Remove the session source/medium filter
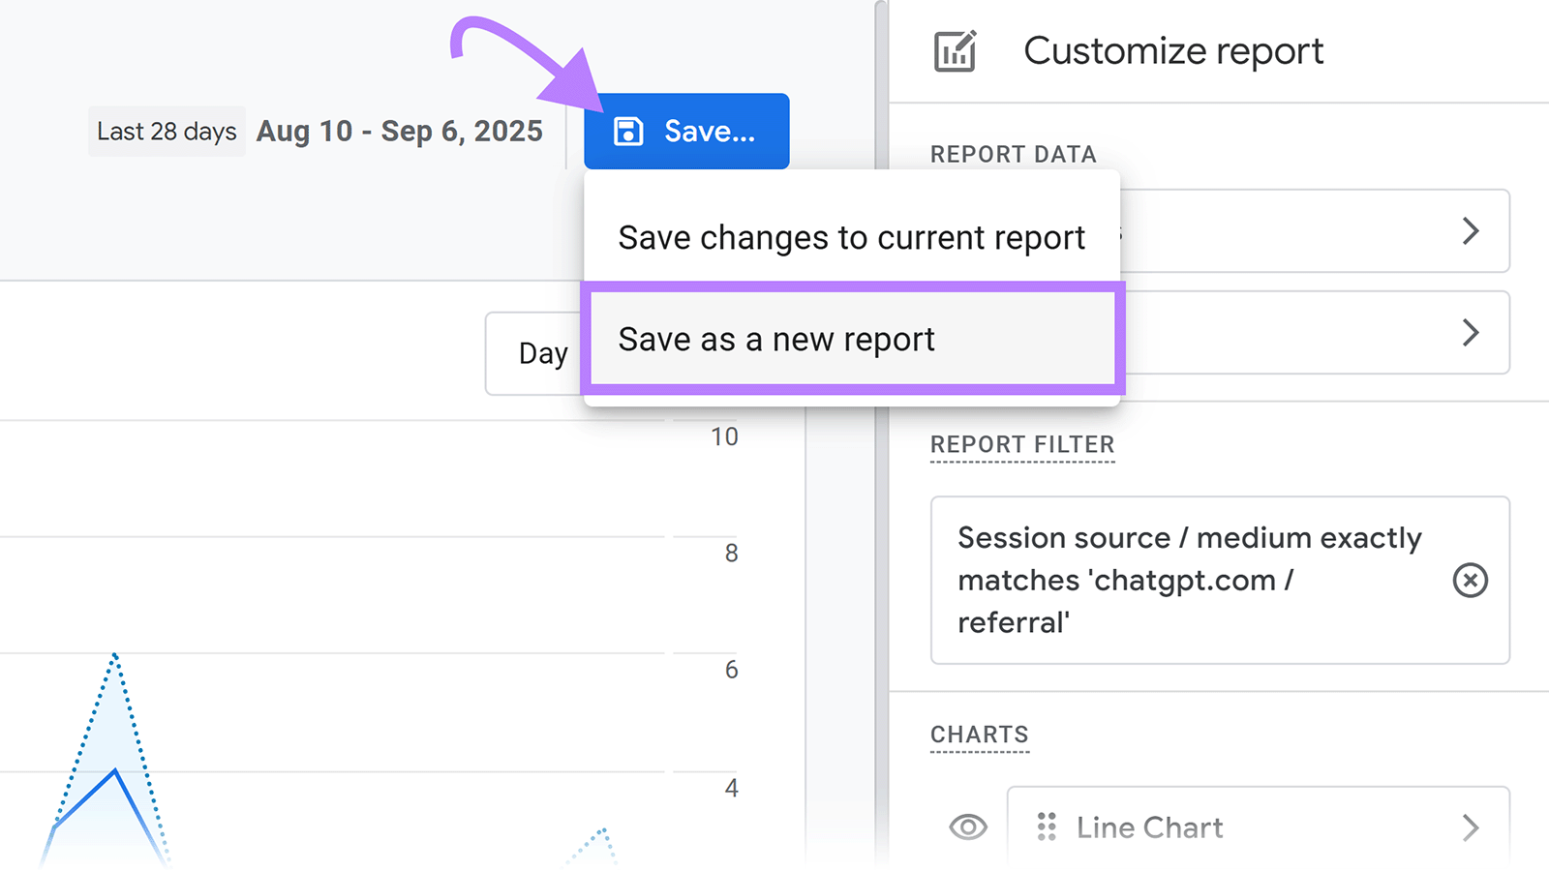 click(x=1470, y=580)
